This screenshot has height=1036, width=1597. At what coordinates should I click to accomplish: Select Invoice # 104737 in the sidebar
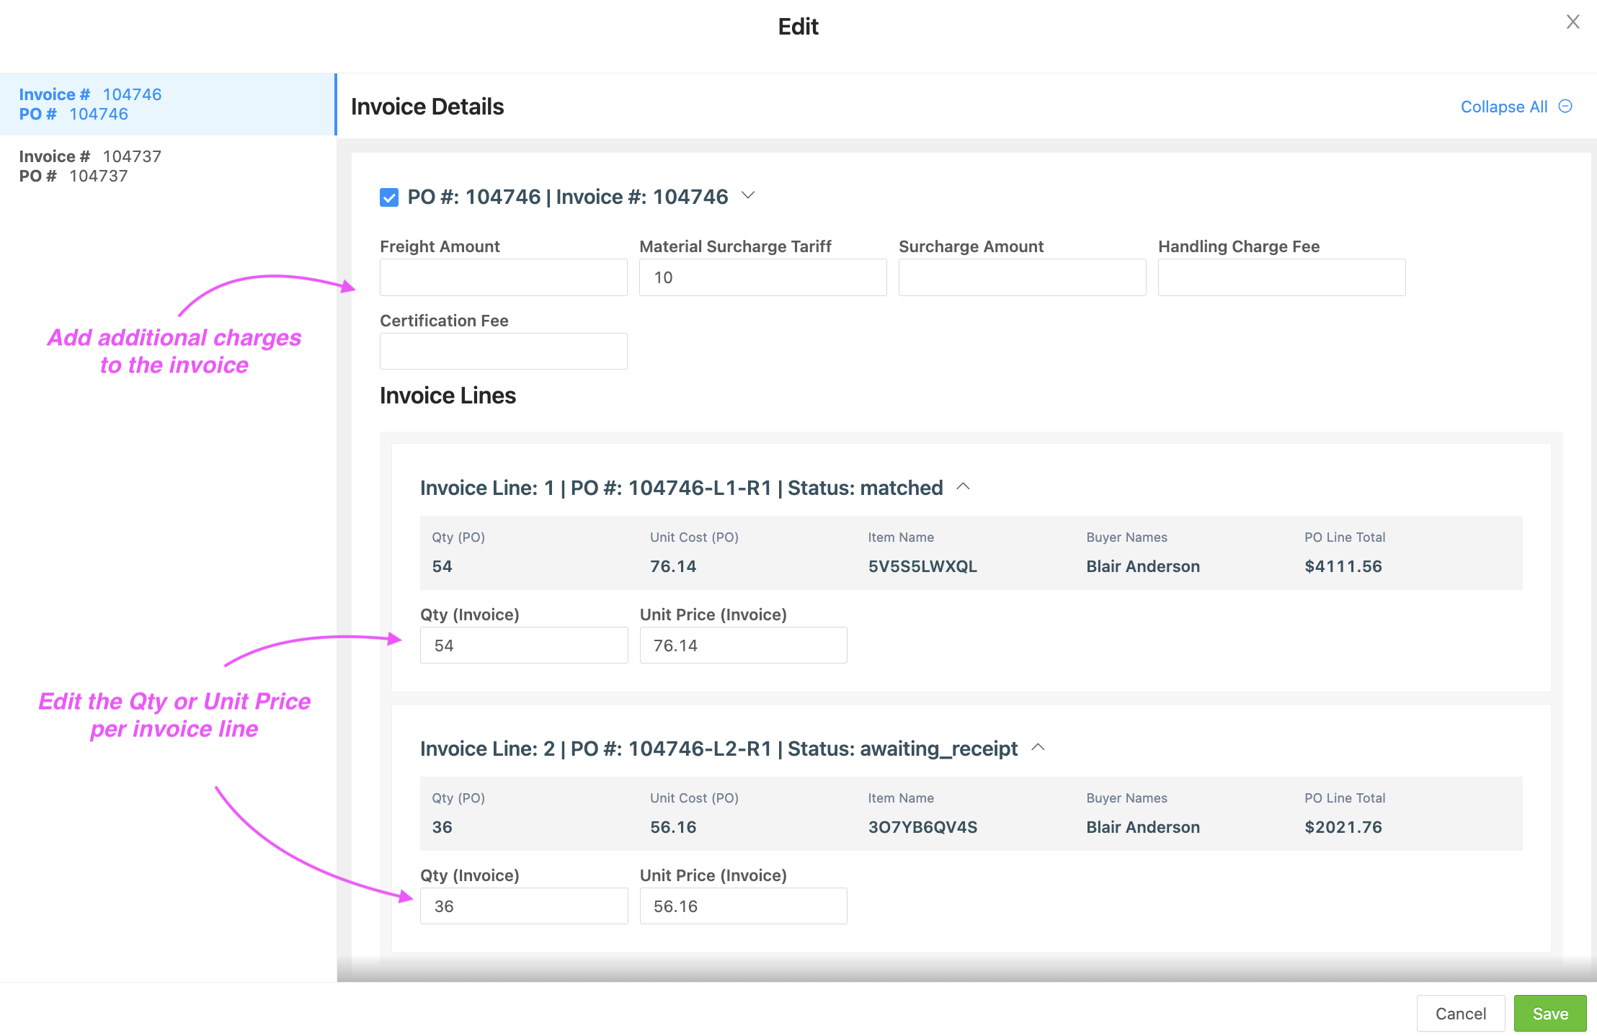(168, 166)
